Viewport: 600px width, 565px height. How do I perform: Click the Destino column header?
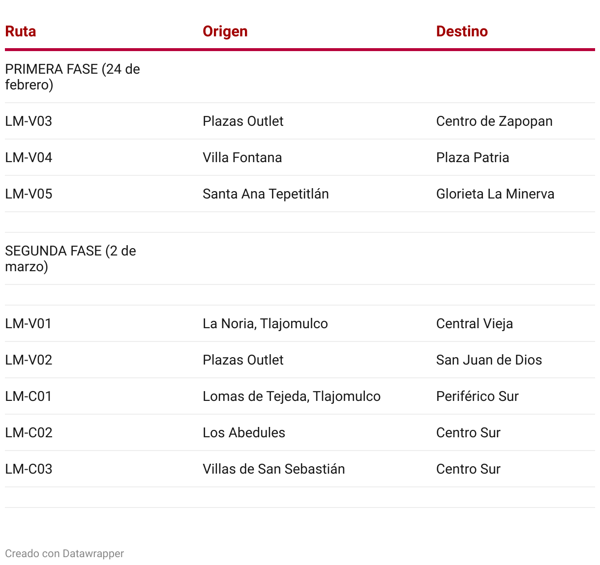click(462, 31)
